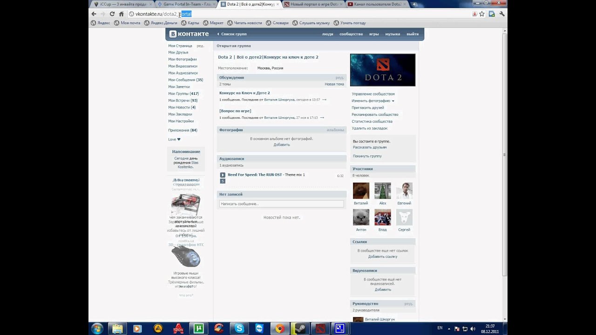The image size is (596, 335).
Task: Click in the Написать сообщение field
Action: (x=281, y=204)
